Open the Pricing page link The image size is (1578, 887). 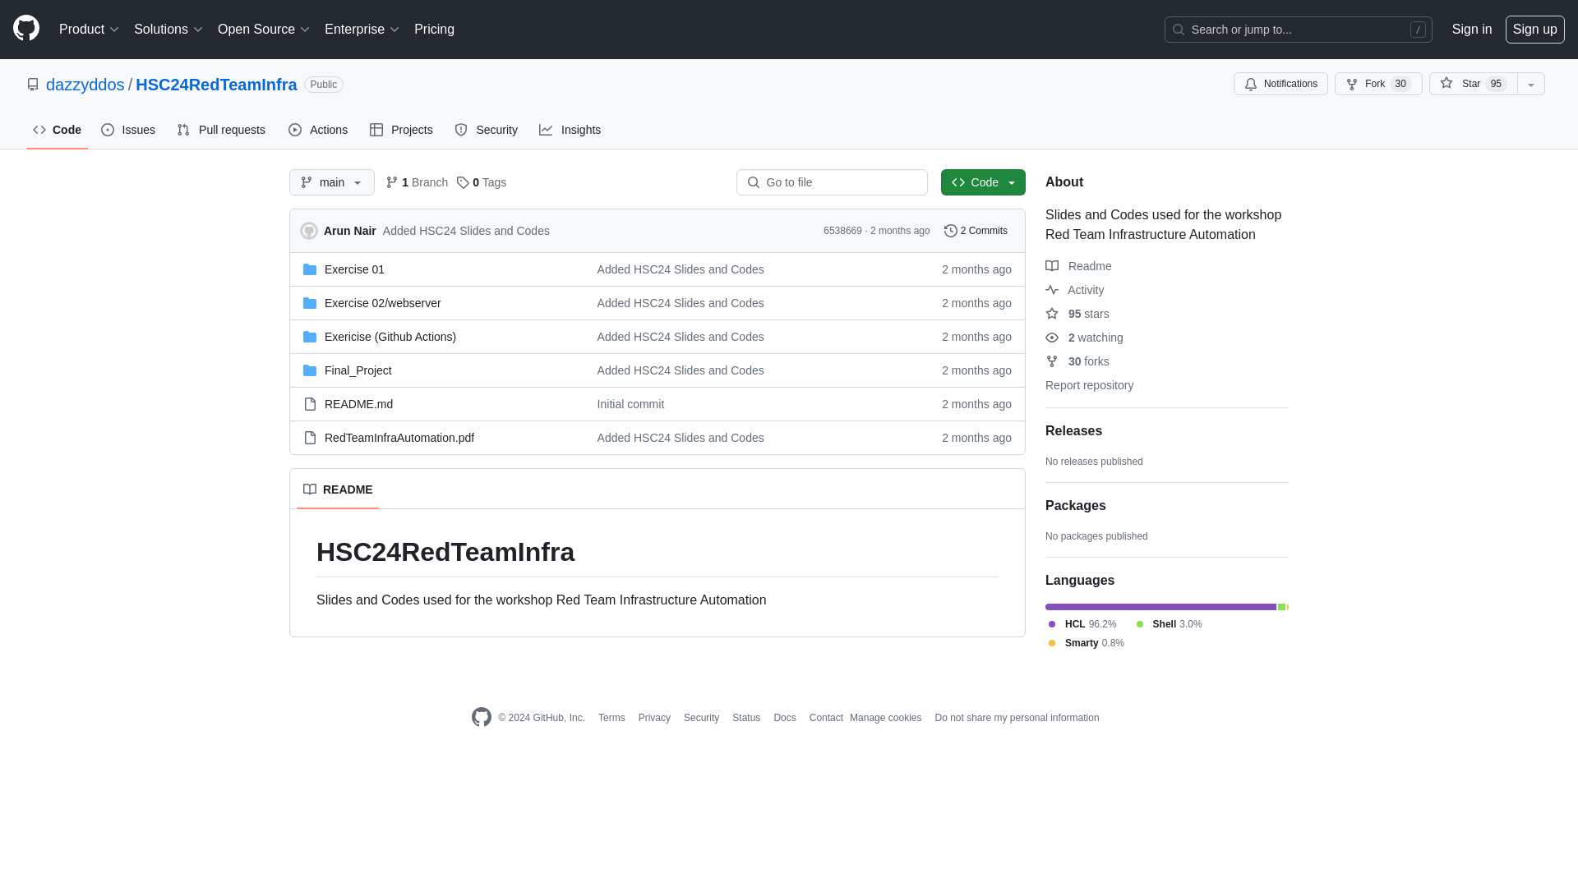434,30
